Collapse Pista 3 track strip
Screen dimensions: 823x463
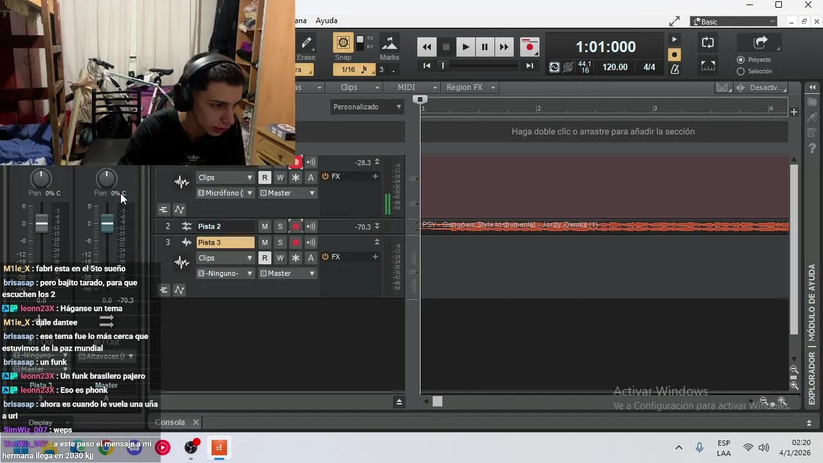tap(377, 242)
